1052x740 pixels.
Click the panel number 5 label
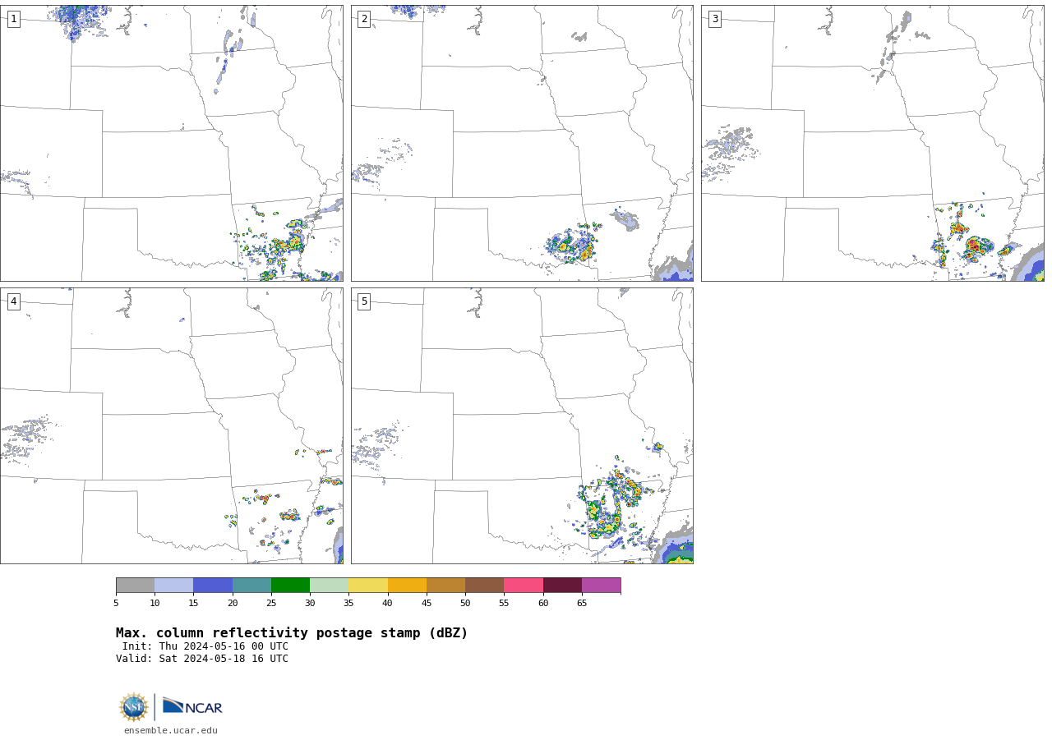(364, 301)
